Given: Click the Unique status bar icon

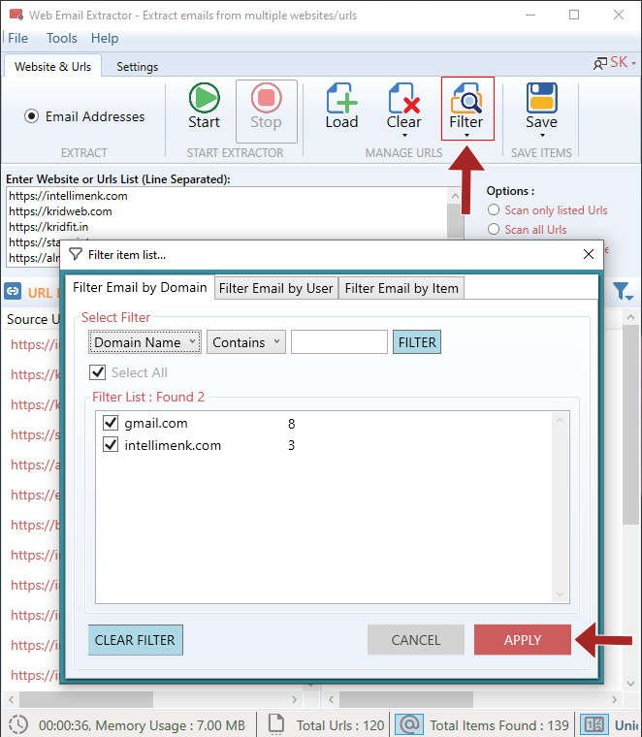Looking at the screenshot, I should [594, 724].
